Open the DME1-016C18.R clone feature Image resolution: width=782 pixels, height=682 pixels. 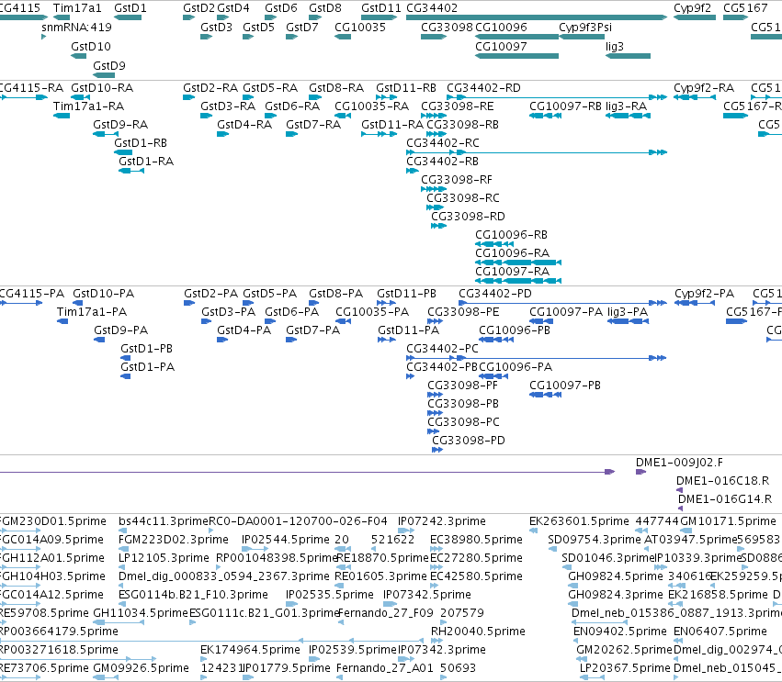pyautogui.click(x=679, y=490)
